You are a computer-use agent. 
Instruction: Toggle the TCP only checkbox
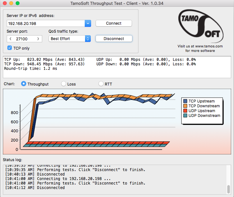pyautogui.click(x=10, y=48)
